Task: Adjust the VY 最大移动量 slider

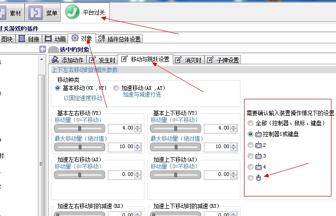Action: [176, 147]
